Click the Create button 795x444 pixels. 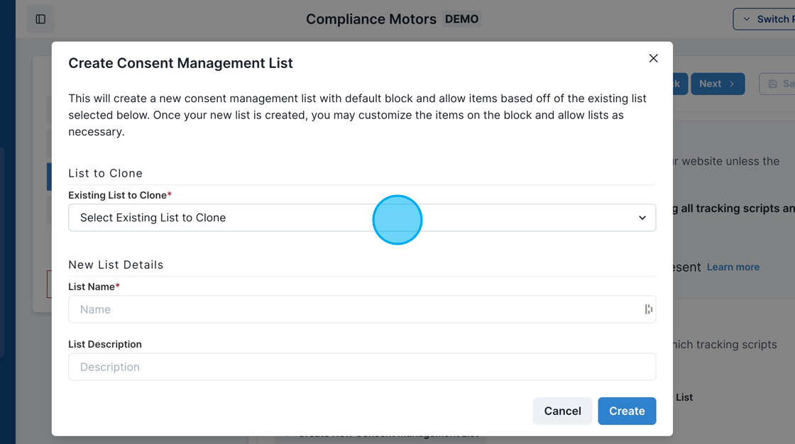(627, 411)
